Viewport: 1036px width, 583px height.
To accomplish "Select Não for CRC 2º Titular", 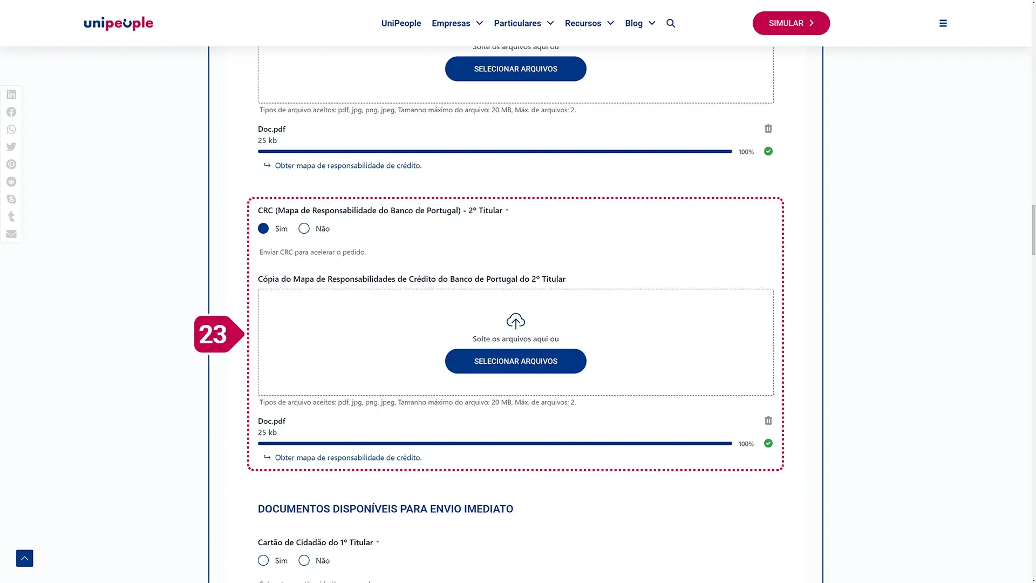I will [304, 229].
